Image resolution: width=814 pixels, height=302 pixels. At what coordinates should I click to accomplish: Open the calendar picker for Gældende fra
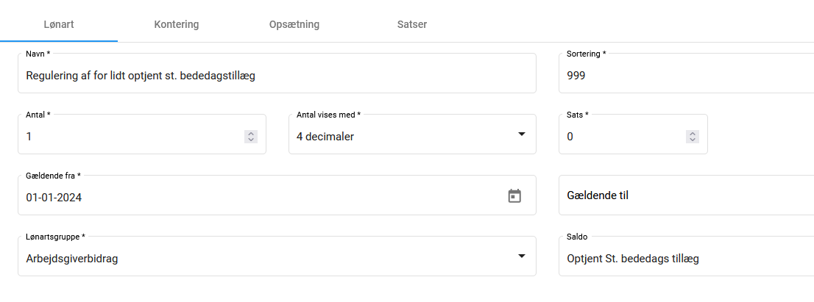(514, 195)
